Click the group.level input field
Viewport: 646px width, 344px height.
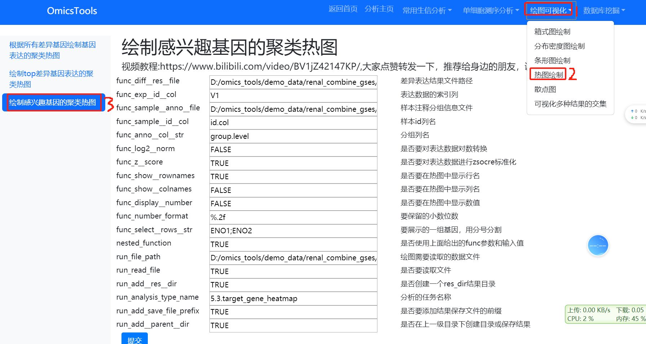click(293, 136)
